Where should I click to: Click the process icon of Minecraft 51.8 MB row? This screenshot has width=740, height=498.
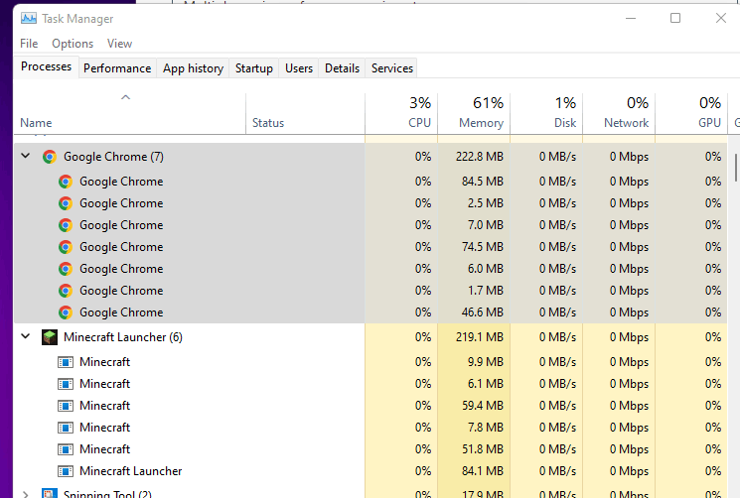coord(66,449)
